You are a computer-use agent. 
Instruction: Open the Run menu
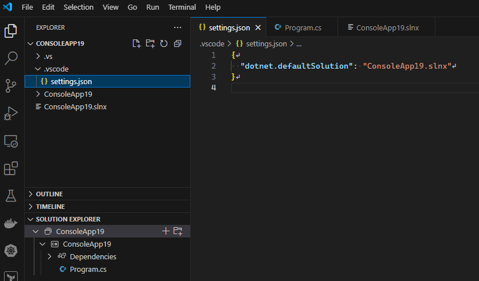tap(153, 7)
